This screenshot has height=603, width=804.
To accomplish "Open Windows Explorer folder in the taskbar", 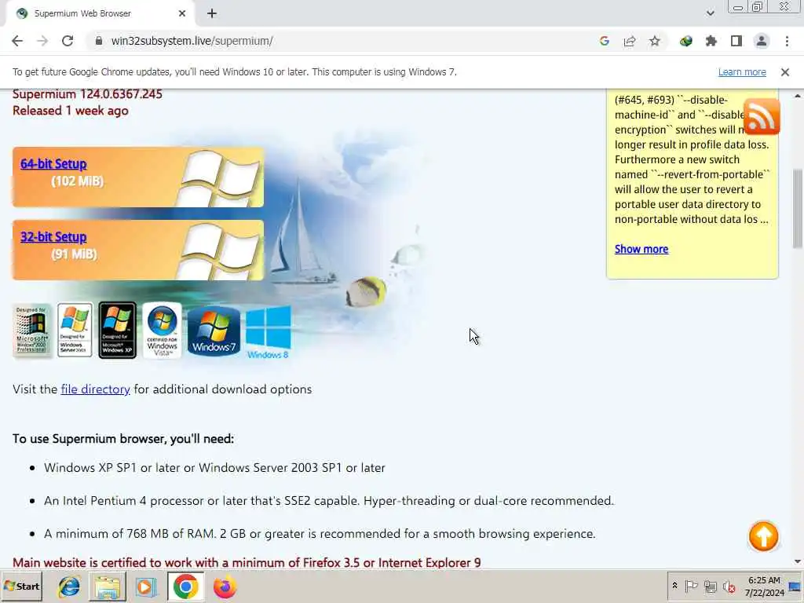I will coord(108,587).
